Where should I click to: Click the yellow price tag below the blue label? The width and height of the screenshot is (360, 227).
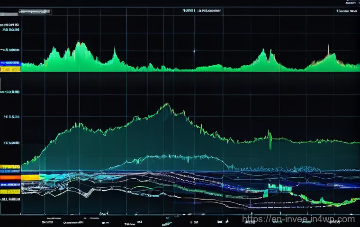pos(9,69)
